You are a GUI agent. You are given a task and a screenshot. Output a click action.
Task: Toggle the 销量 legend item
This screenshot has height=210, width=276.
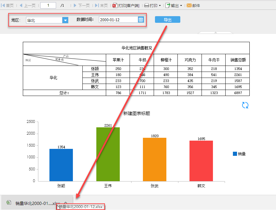point(239,154)
